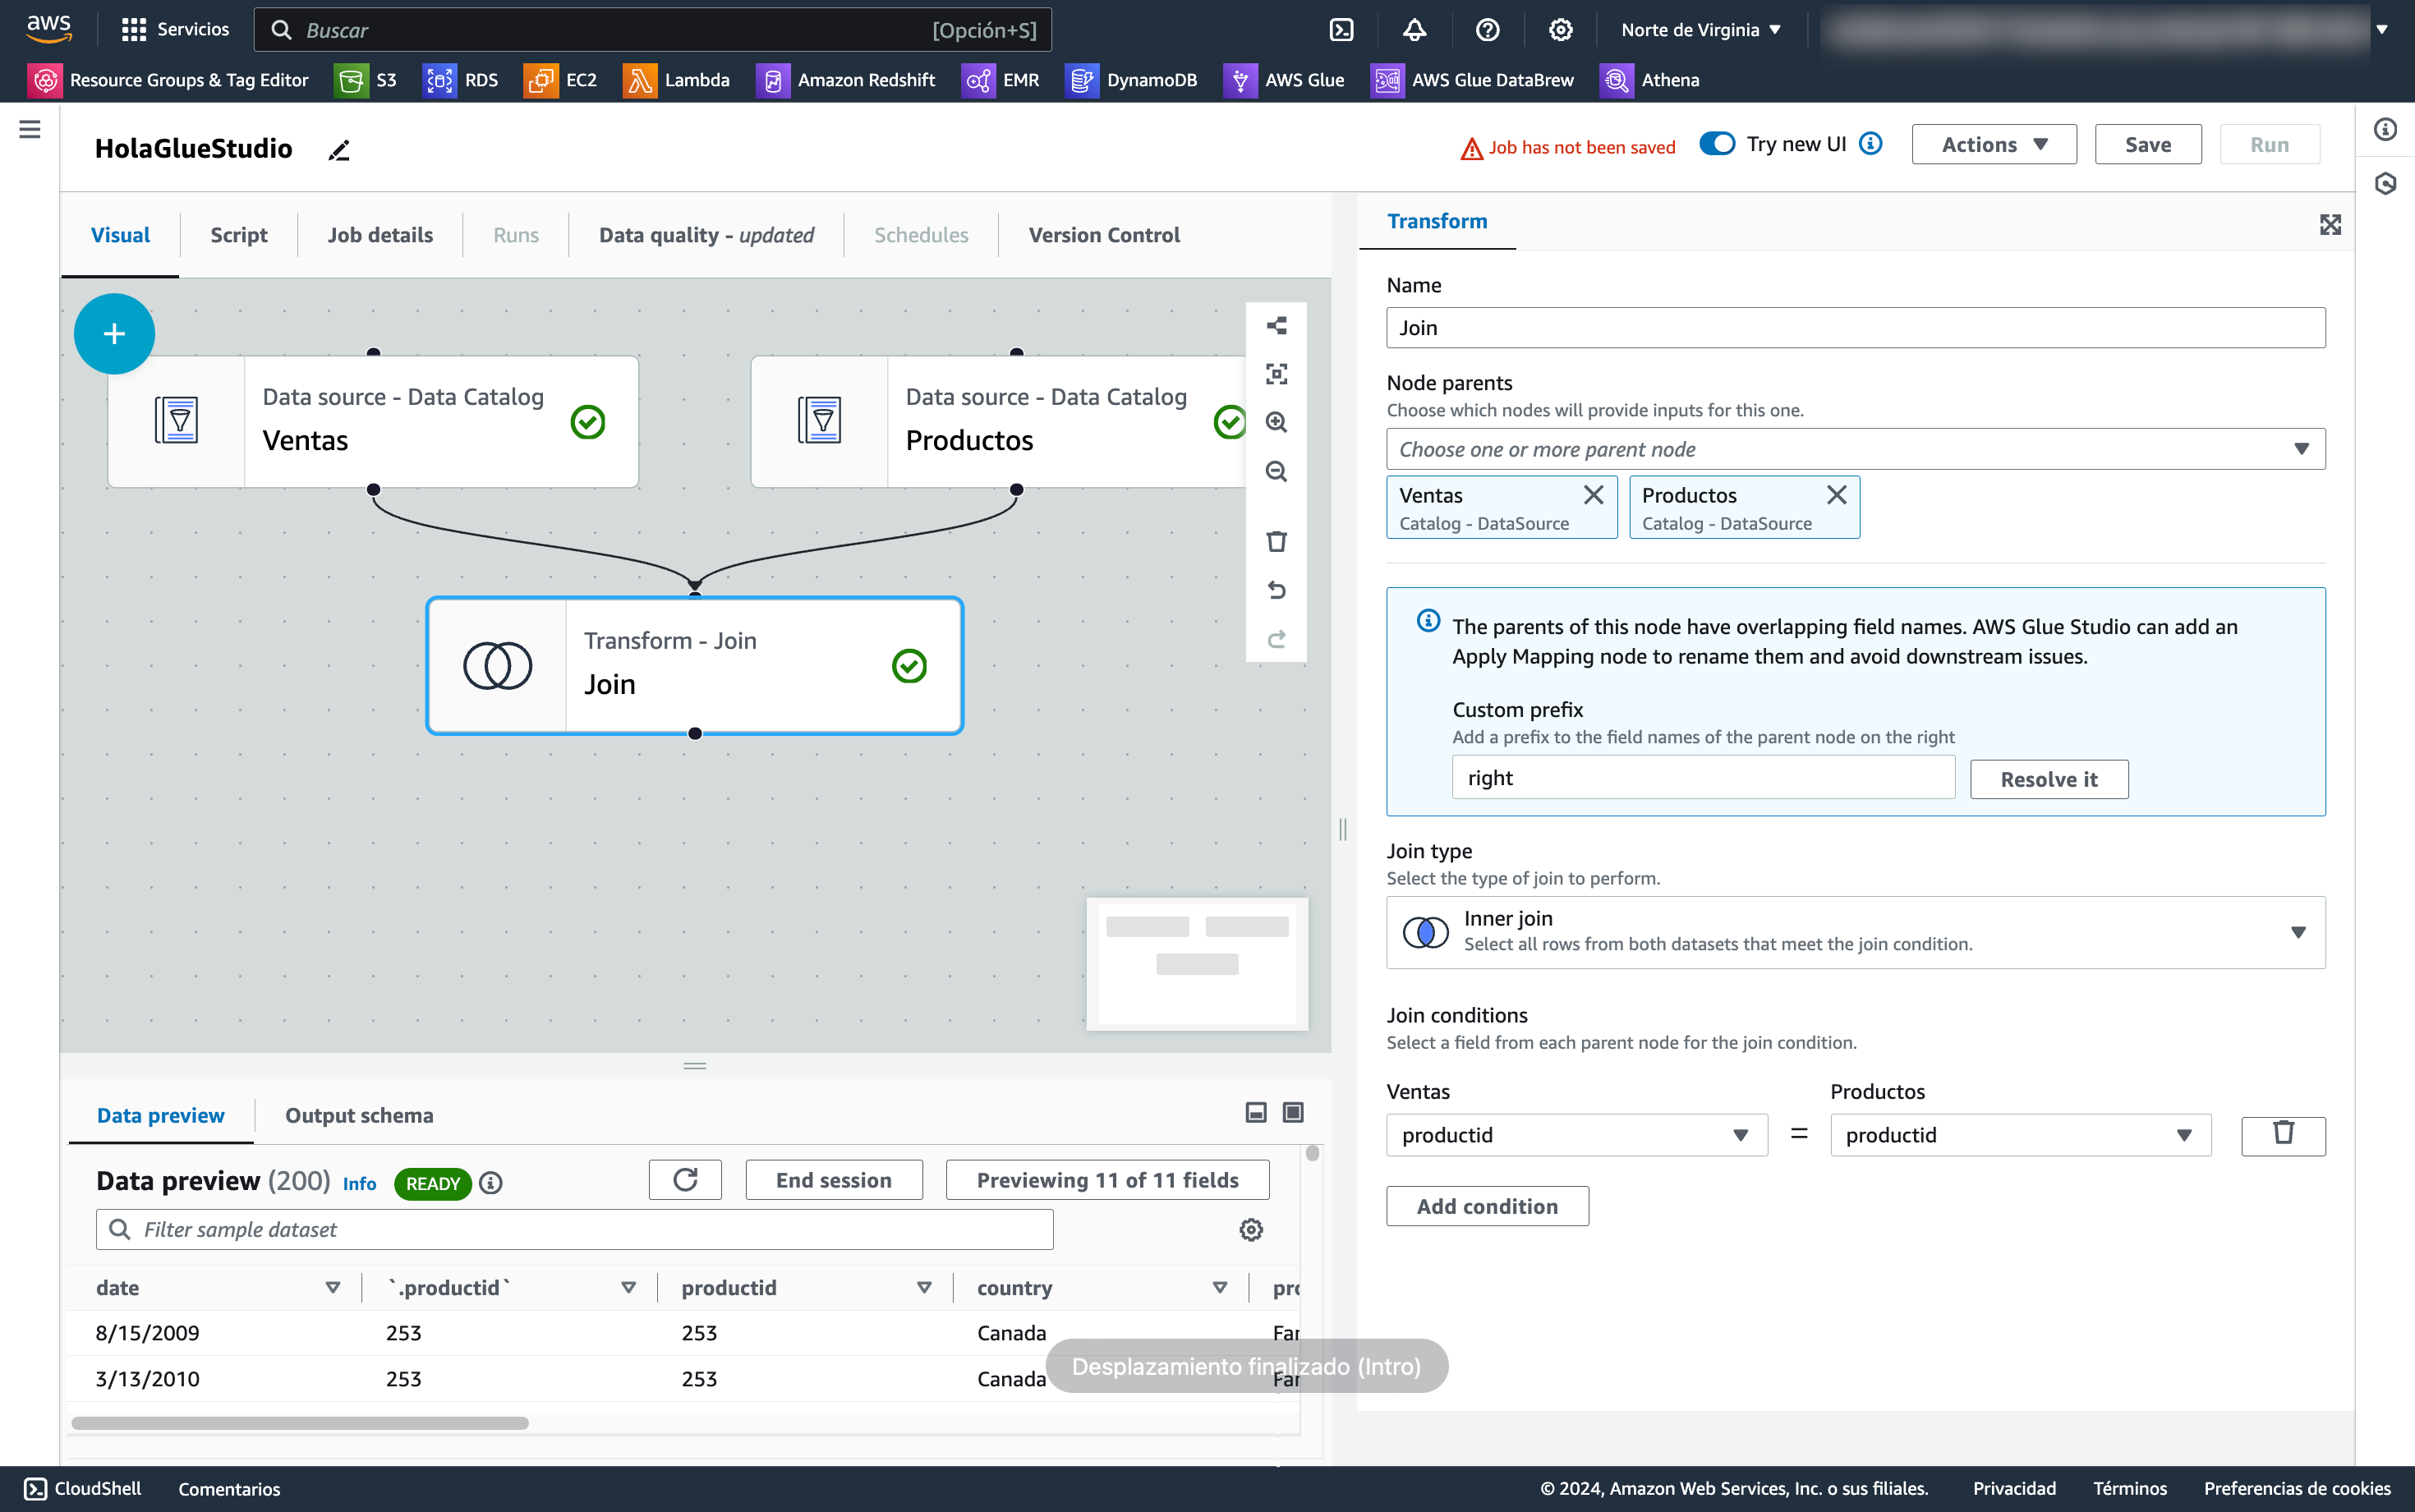This screenshot has width=2415, height=1512.
Task: Undo the last canvas action
Action: coord(1276,590)
